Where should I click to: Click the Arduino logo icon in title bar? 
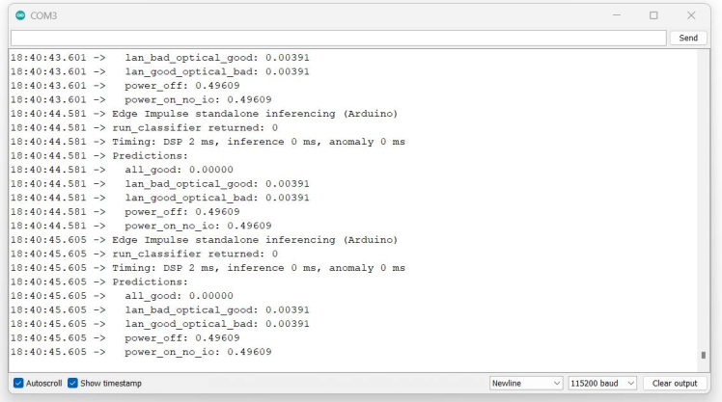pyautogui.click(x=20, y=15)
